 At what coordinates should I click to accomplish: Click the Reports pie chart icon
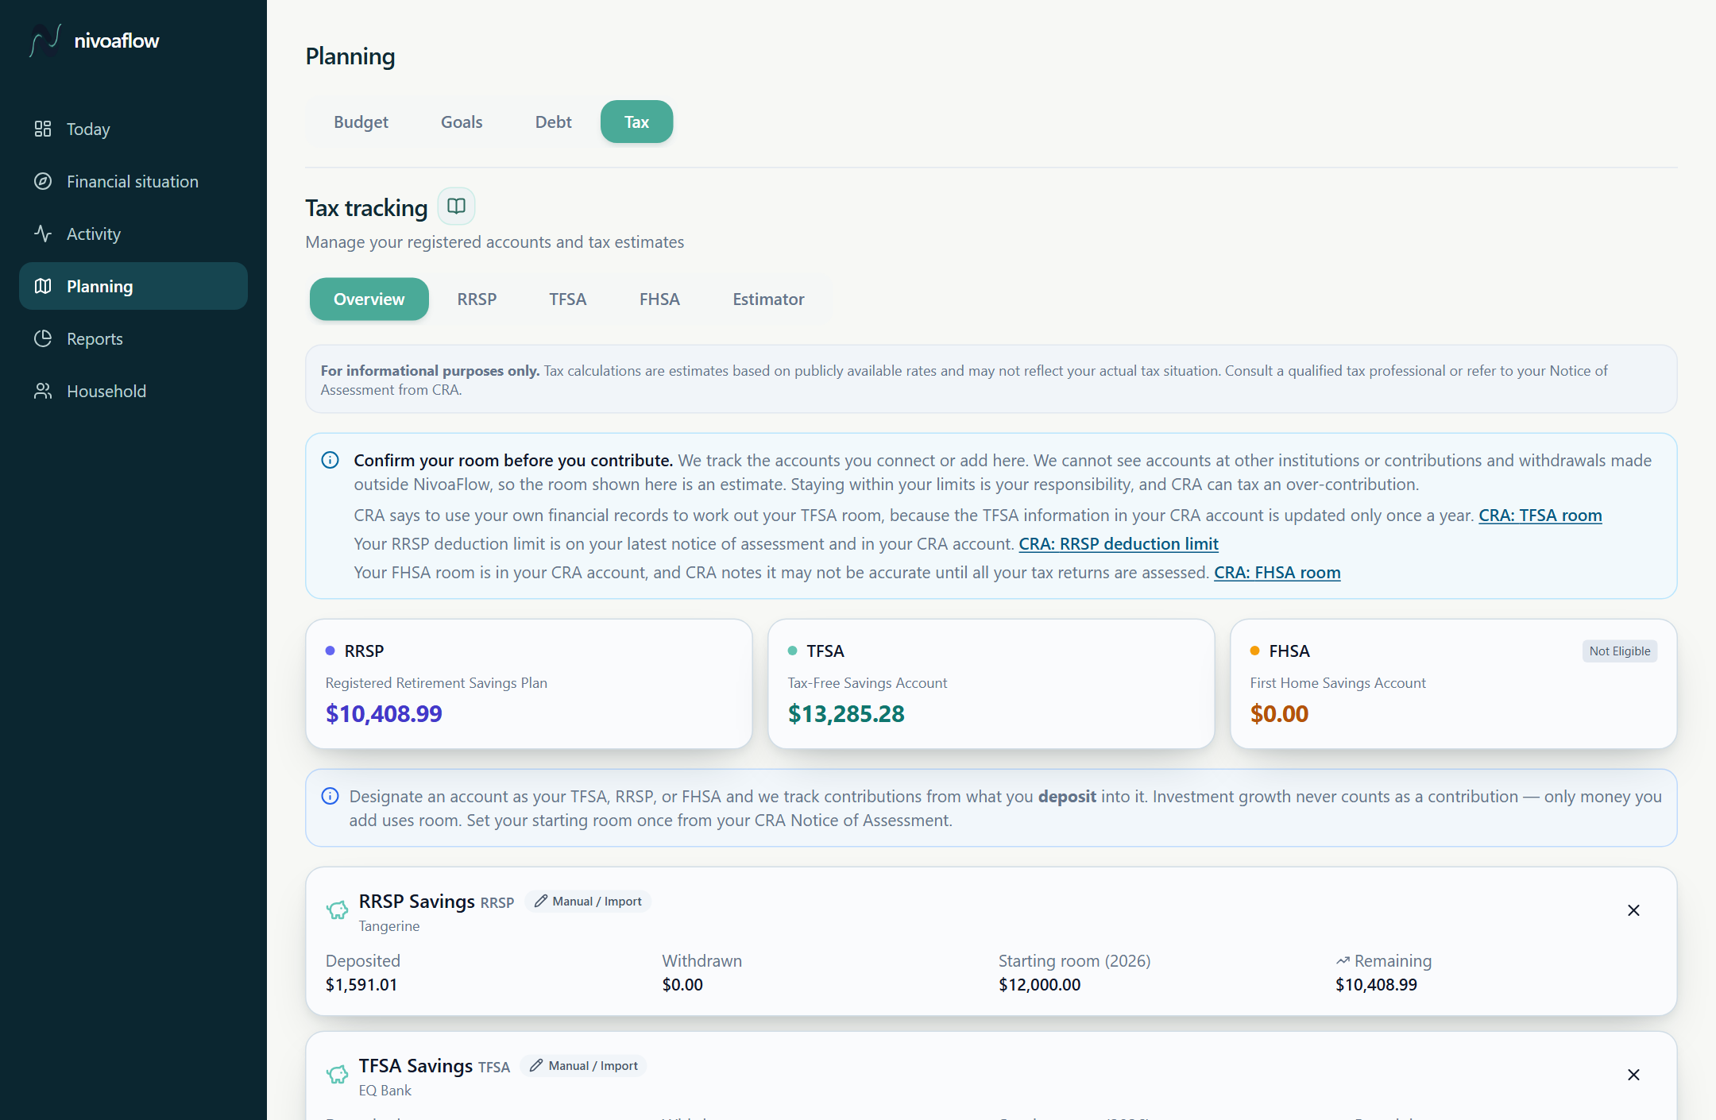[x=43, y=338]
